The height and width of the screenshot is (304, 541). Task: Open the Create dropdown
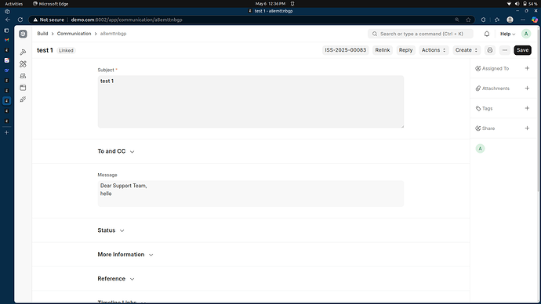pos(467,50)
